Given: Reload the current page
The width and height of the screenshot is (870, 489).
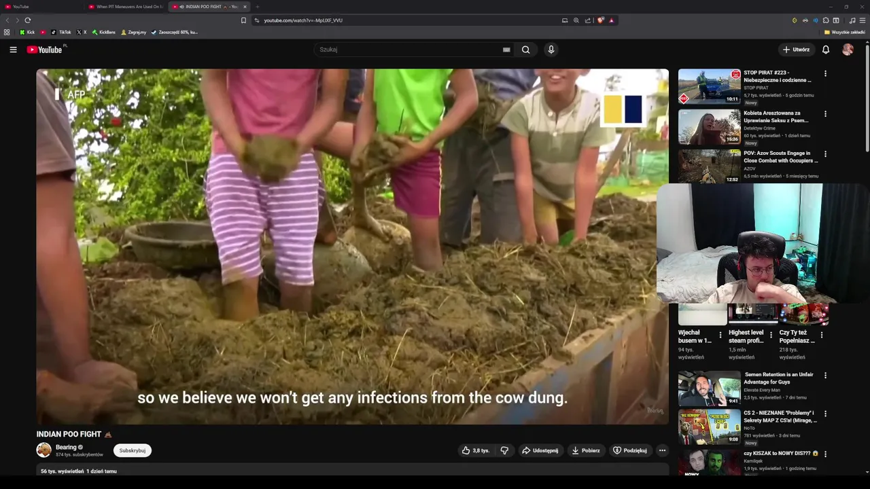Looking at the screenshot, I should click(x=28, y=20).
